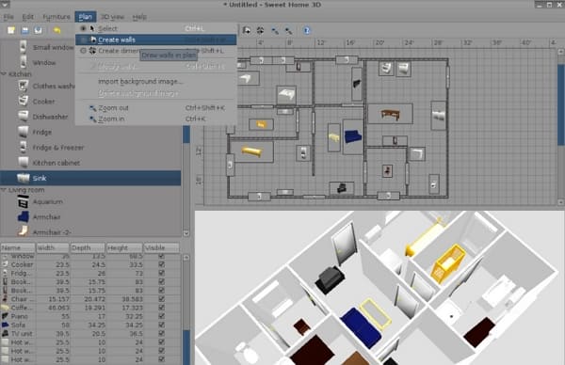The height and width of the screenshot is (365, 565).
Task: Collapse the Living room category
Action: click(x=4, y=190)
